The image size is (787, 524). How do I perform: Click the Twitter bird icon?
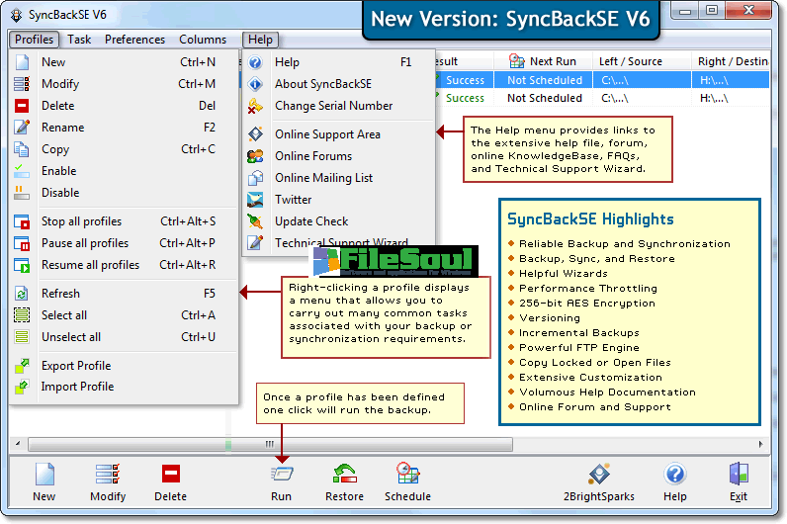coord(255,200)
